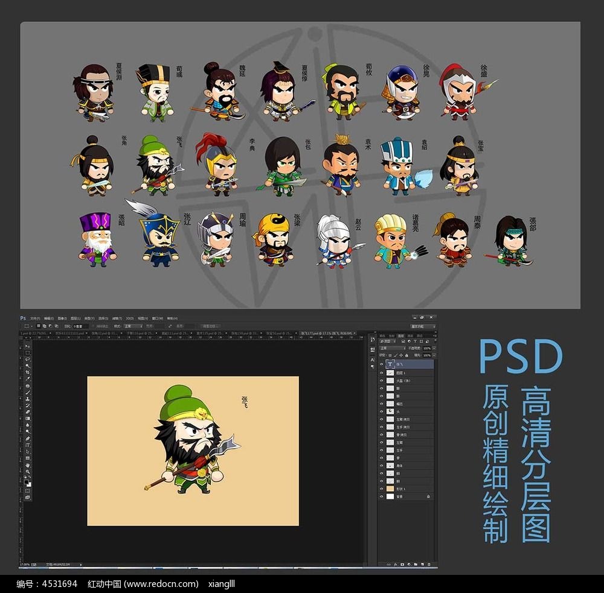The width and height of the screenshot is (604, 593).
Task: Open the Character panel icon
Action: [373, 360]
